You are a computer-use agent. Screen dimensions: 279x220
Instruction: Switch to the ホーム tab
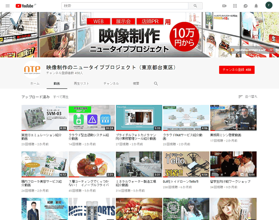point(35,84)
